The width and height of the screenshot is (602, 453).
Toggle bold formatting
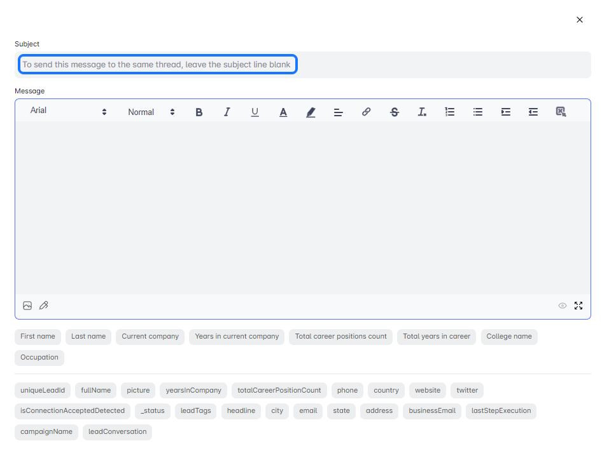pyautogui.click(x=199, y=112)
